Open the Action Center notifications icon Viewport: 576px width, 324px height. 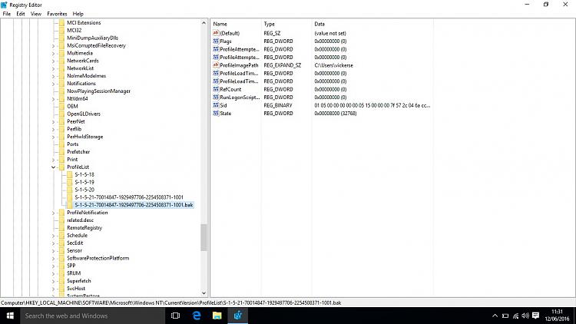(x=535, y=316)
